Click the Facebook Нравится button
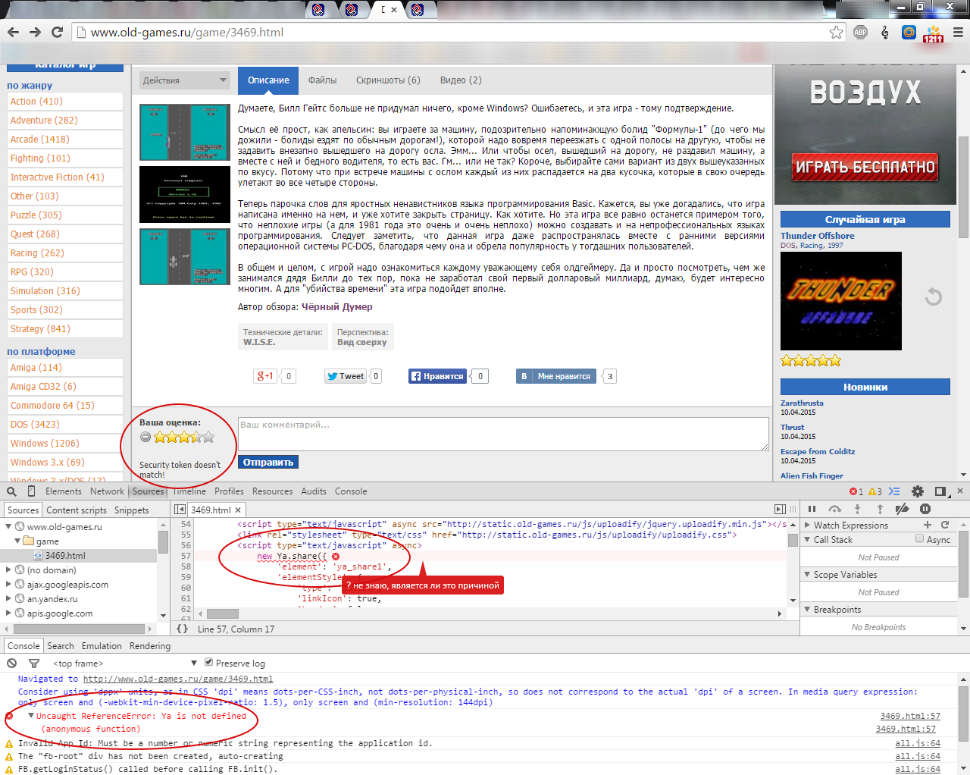The width and height of the screenshot is (970, 775). click(438, 376)
